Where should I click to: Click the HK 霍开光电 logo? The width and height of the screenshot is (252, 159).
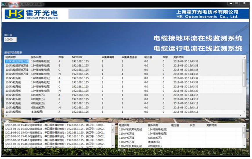pos(31,14)
